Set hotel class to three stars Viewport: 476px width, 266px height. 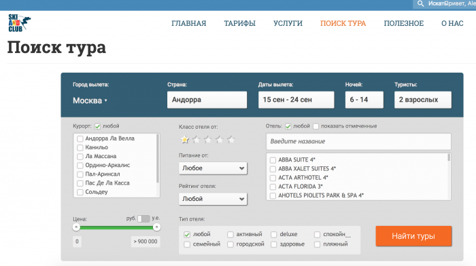(208, 140)
